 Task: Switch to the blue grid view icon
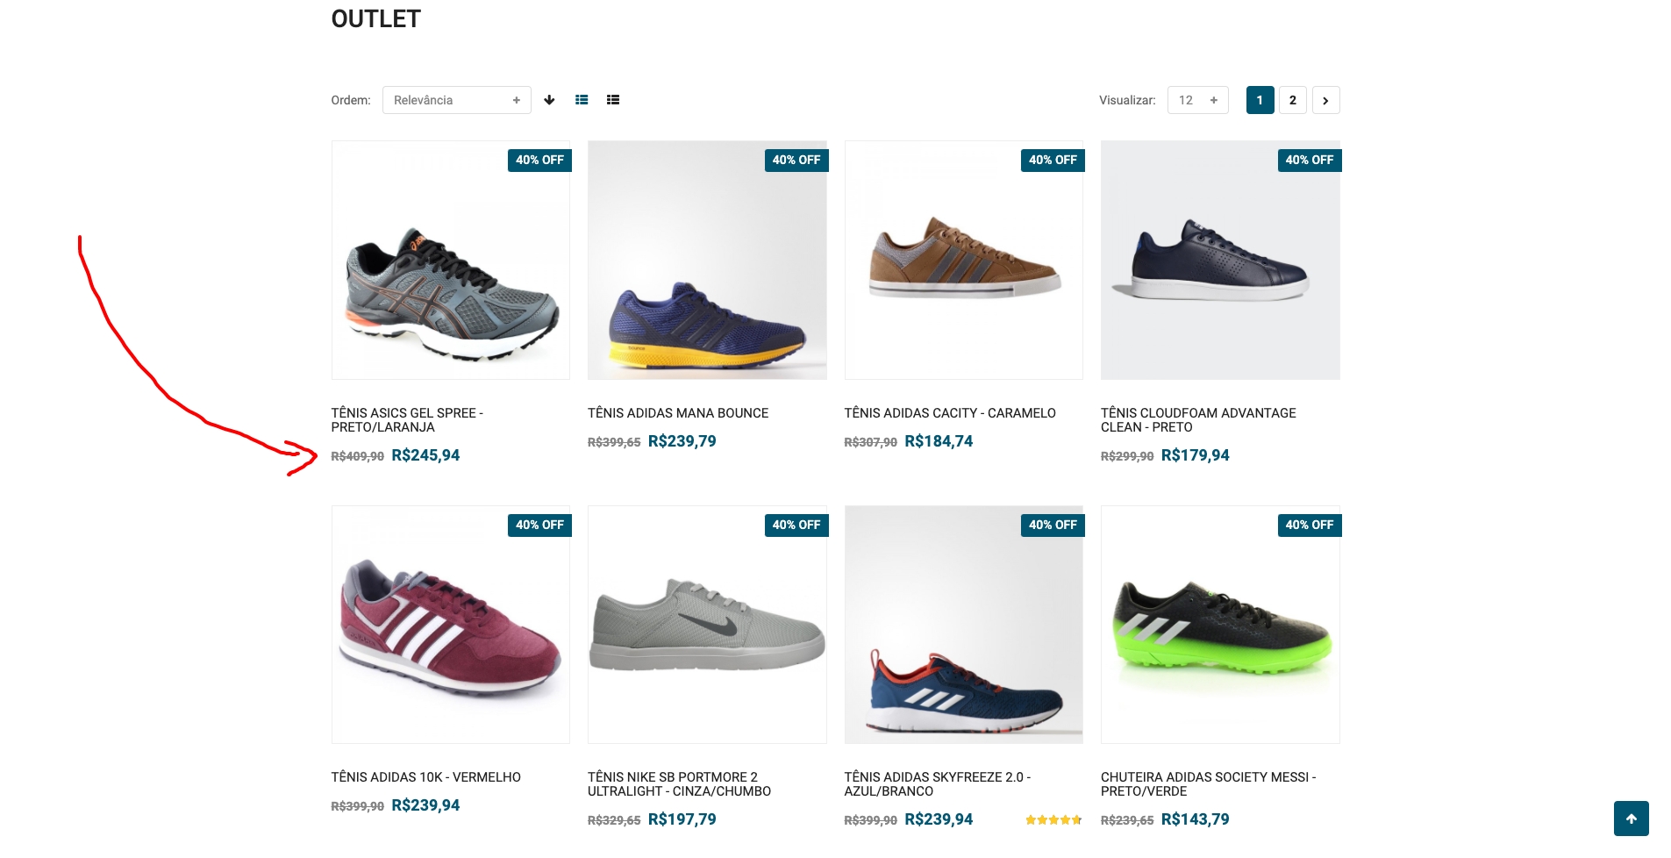(582, 100)
